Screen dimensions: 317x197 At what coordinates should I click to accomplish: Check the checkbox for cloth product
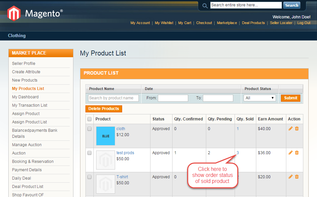click(x=89, y=129)
